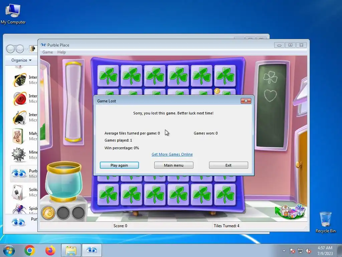Screen dimensions: 342x257
Task: Click the Main menu button
Action: (174, 165)
